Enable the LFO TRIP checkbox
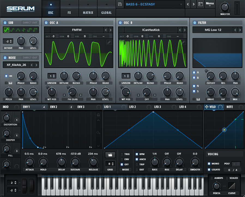Screen dimensions: 245x197 point(137,164)
